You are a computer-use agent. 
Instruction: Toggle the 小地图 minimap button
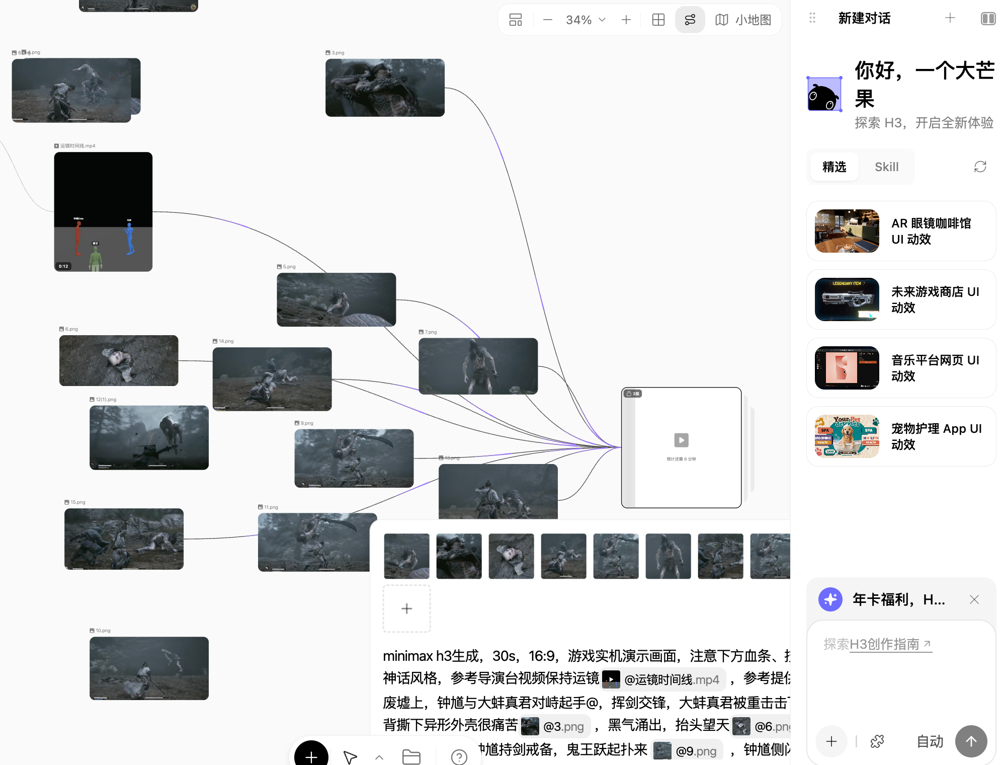[743, 20]
